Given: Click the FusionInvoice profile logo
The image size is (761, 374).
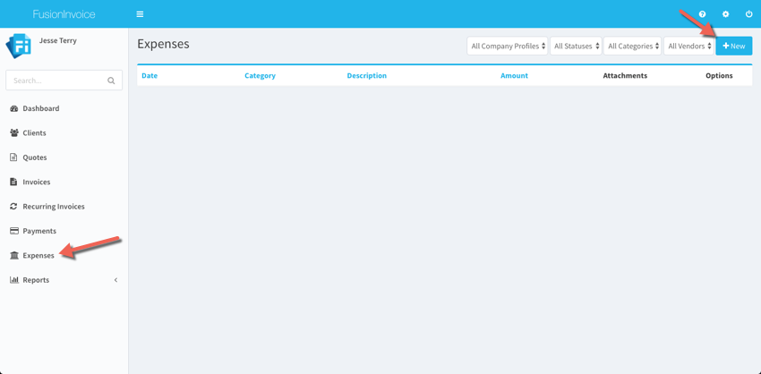Looking at the screenshot, I should [x=19, y=46].
